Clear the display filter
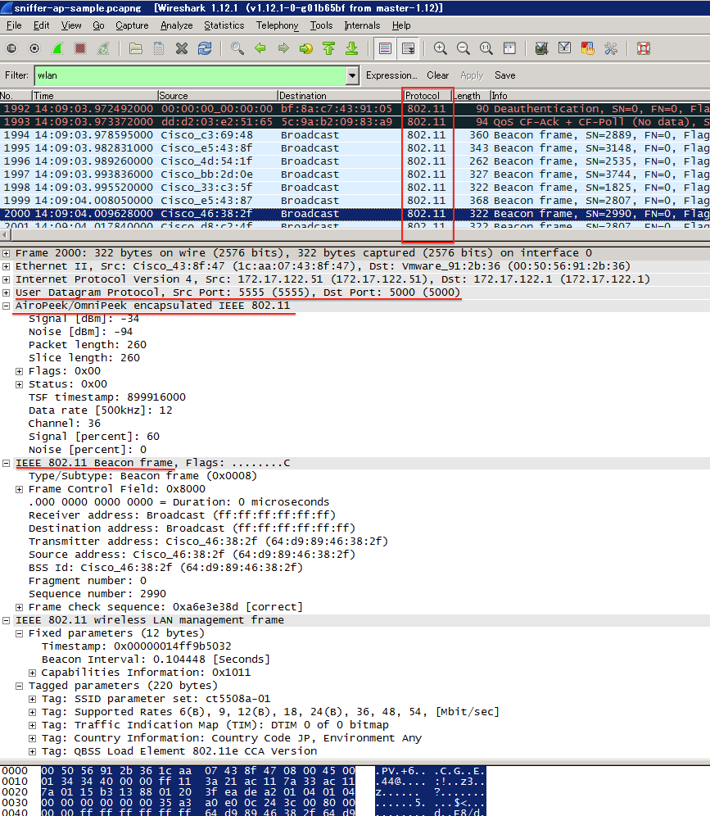 (438, 75)
